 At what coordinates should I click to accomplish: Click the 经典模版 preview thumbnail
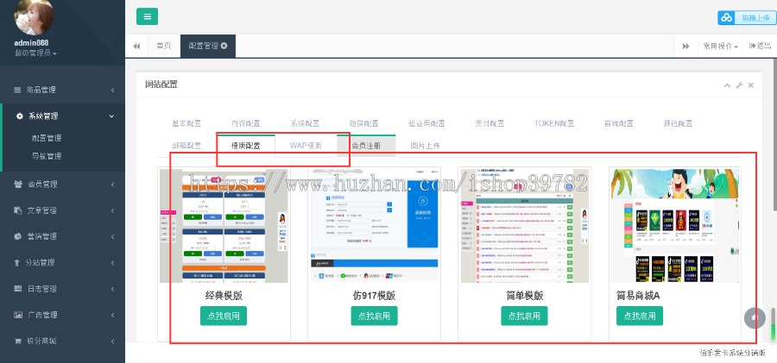[224, 226]
